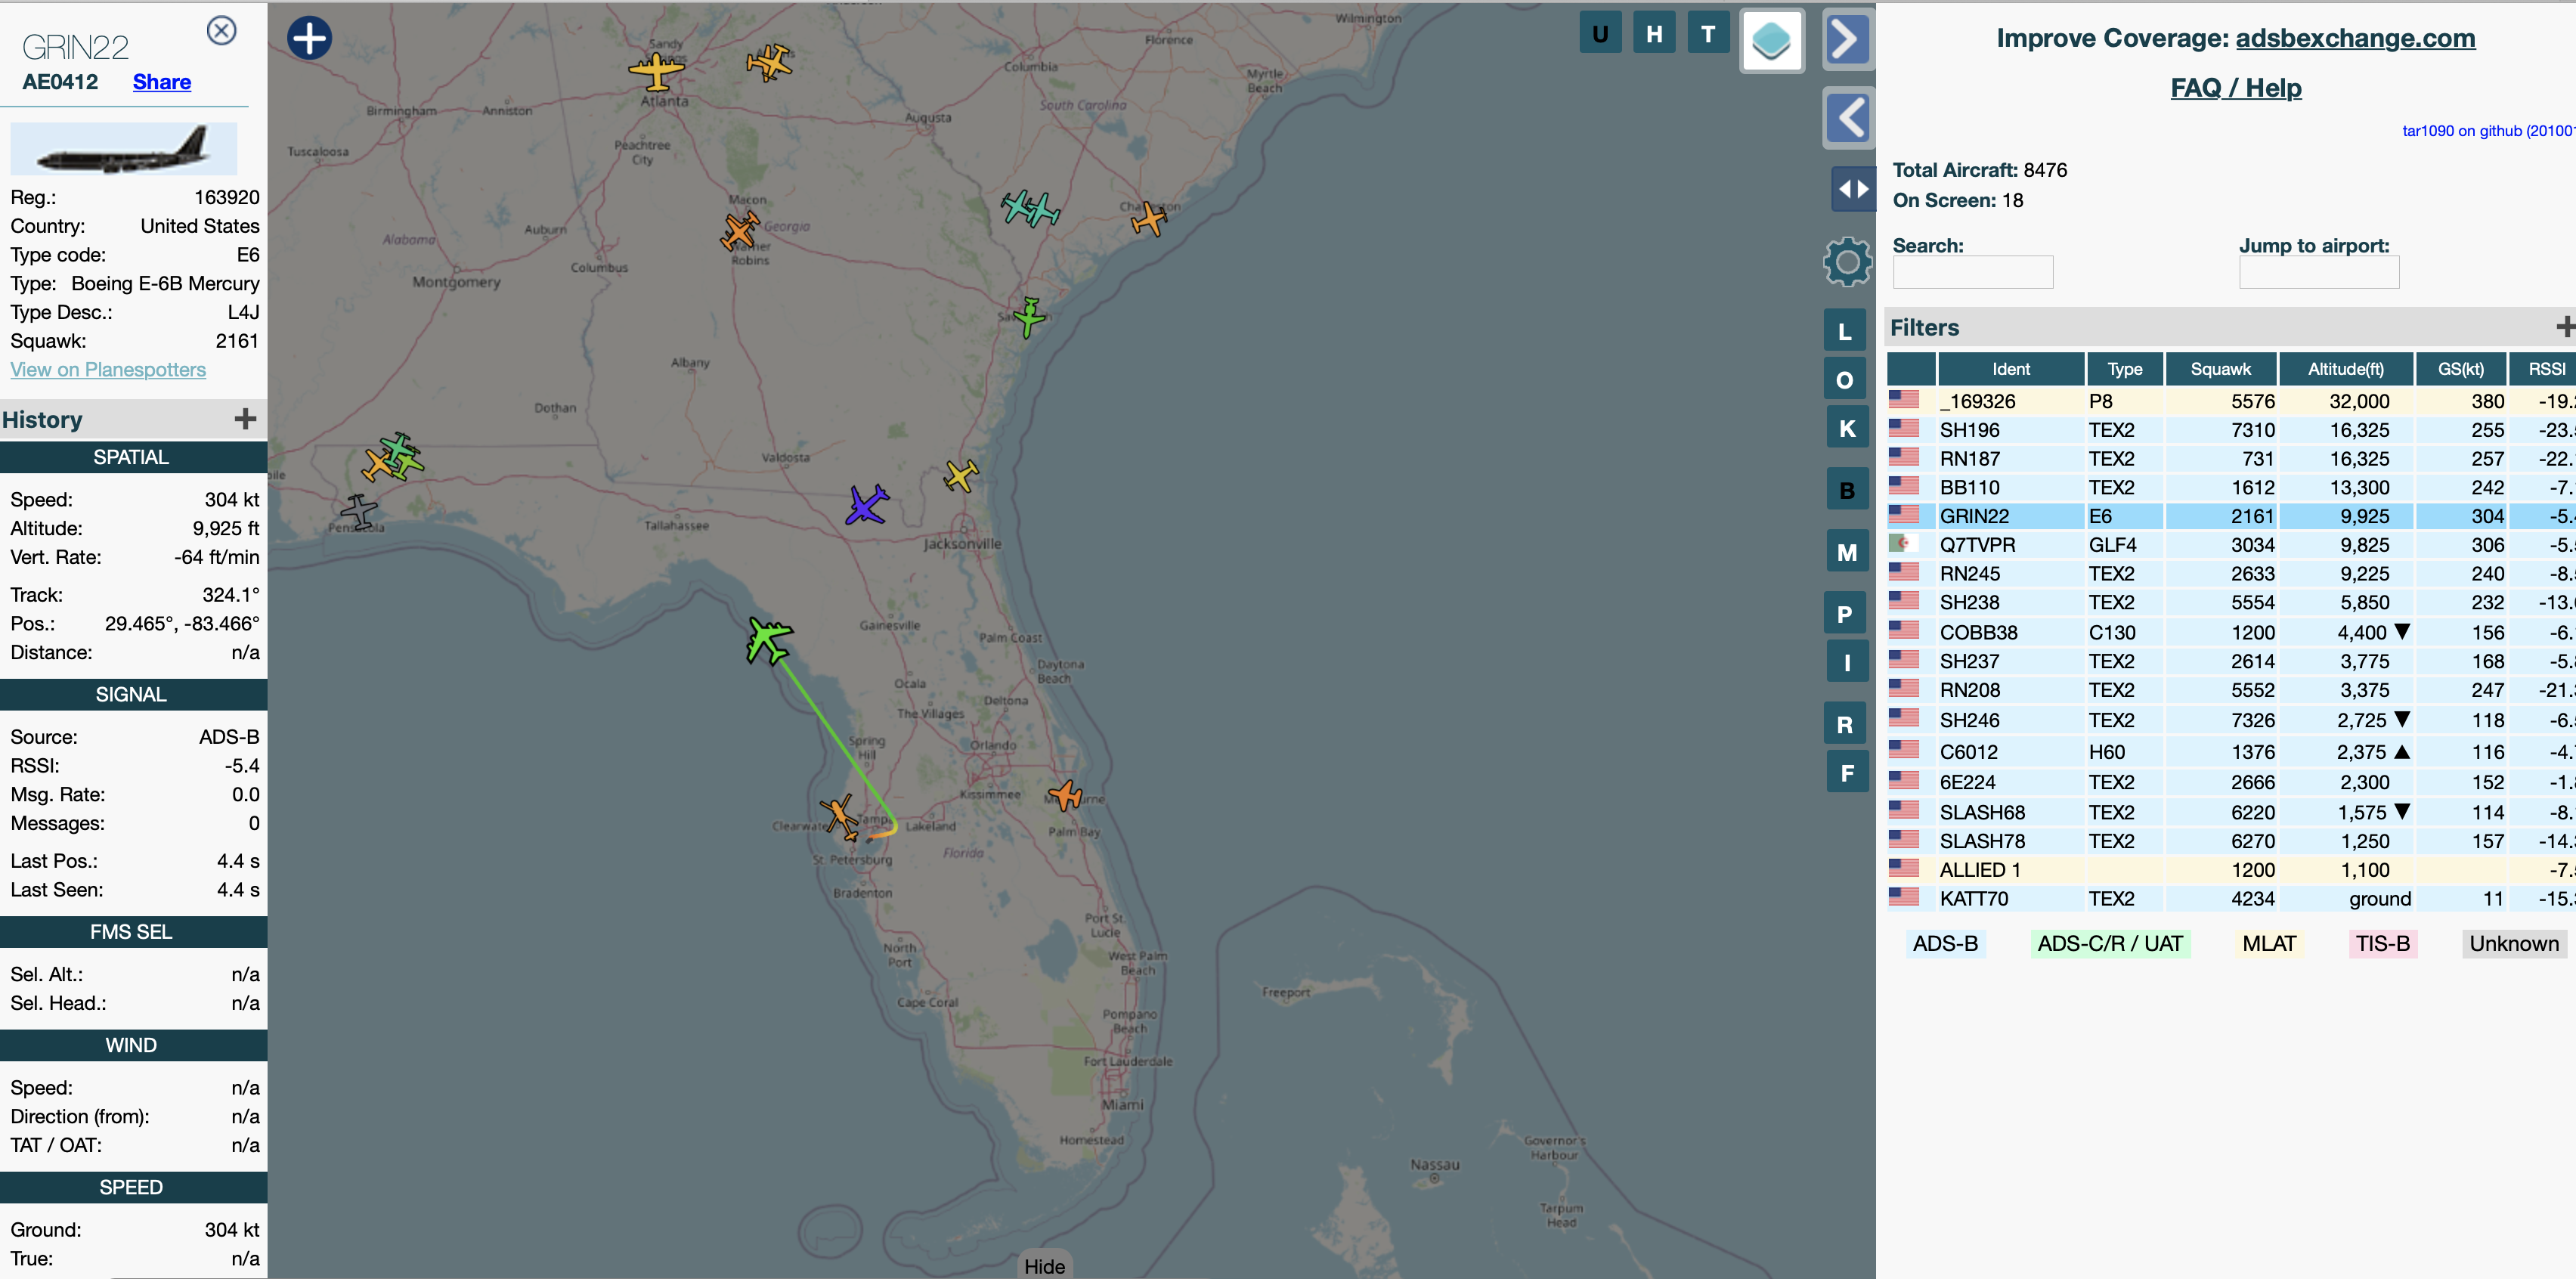
Task: Click the Search input field
Action: pos(1973,272)
